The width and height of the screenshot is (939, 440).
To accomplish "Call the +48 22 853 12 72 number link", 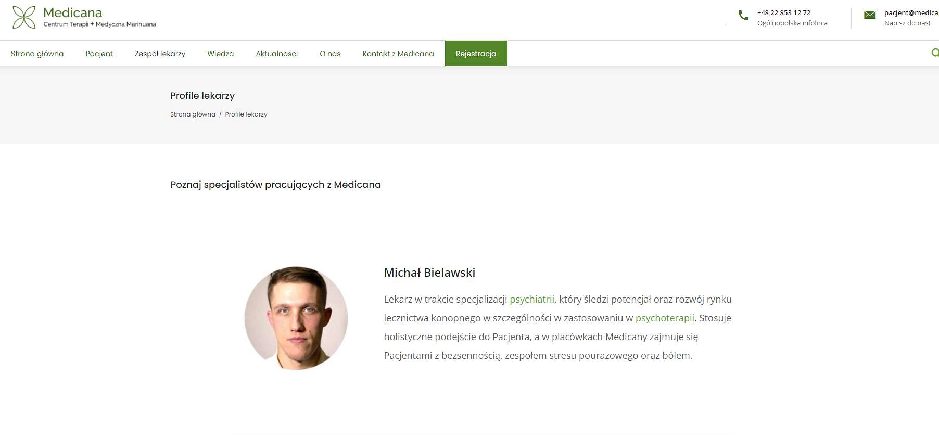I will [783, 13].
